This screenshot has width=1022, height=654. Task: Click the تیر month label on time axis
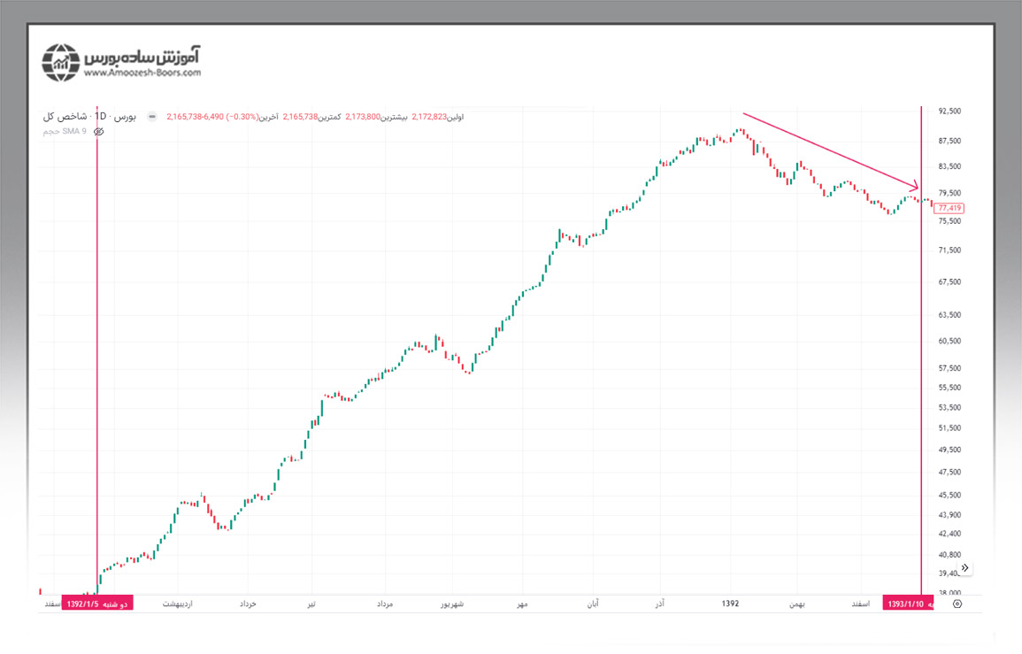click(x=310, y=604)
